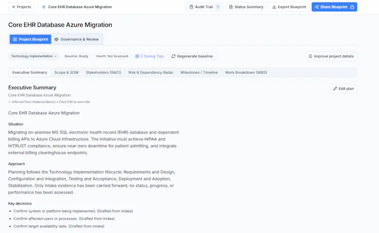Viewport: 379px width, 233px height.
Task: Click the pencil icon on Edit plan
Action: point(335,89)
